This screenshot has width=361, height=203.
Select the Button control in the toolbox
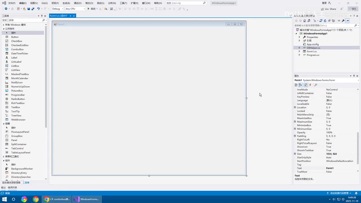(x=15, y=37)
